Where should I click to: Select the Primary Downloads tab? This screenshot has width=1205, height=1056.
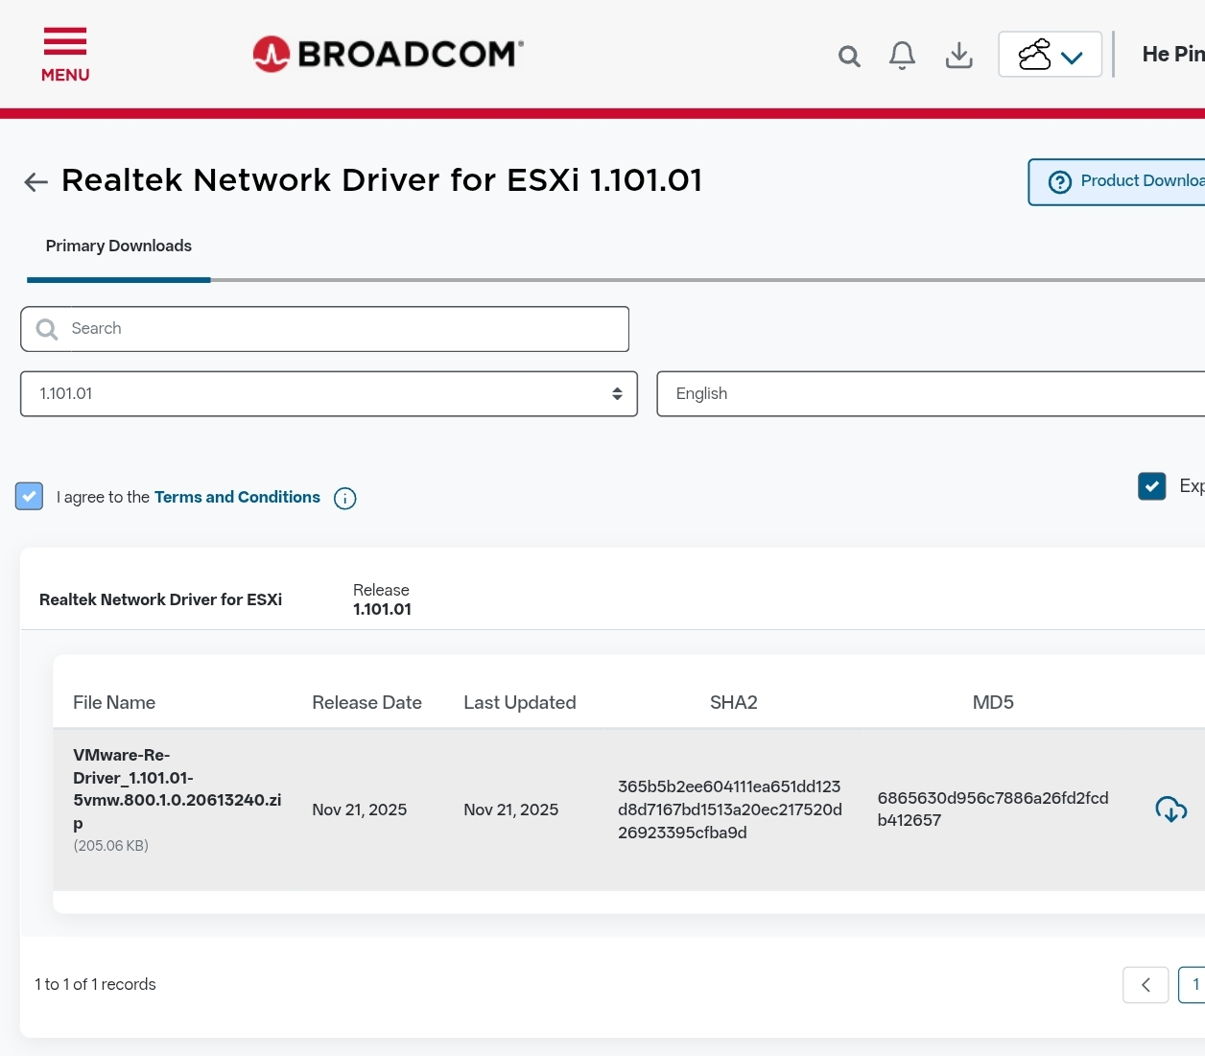[119, 246]
